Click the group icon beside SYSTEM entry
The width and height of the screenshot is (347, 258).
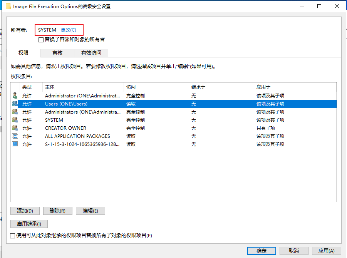click(15, 120)
